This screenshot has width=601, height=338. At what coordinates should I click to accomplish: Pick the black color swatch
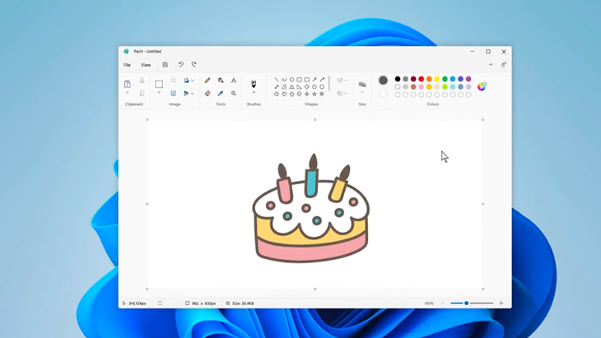coord(398,79)
